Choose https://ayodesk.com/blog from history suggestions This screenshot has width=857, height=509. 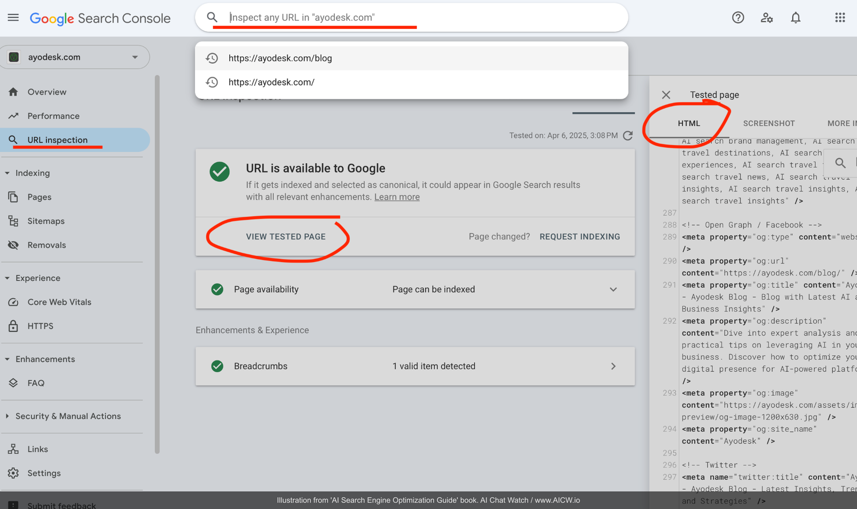click(x=280, y=58)
